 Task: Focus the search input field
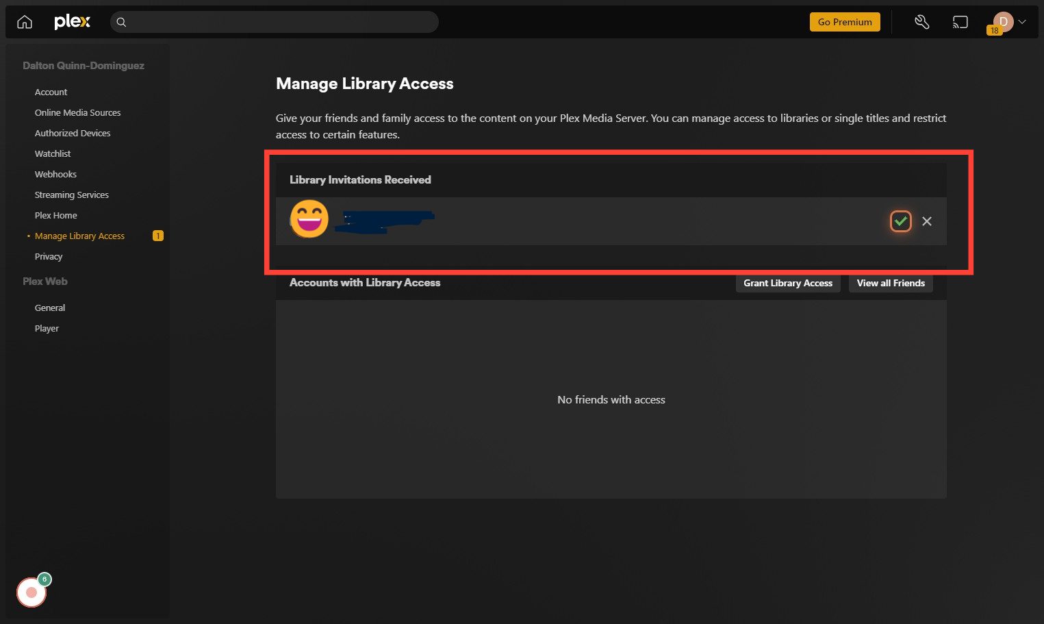click(275, 22)
